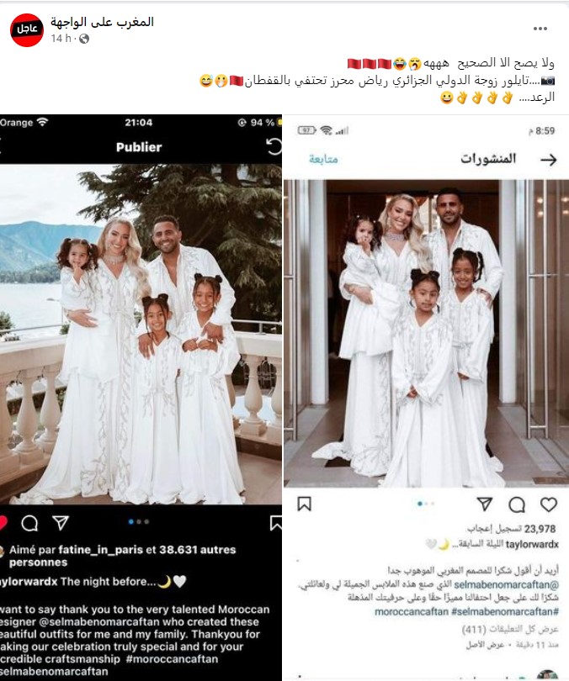The height and width of the screenshot is (681, 569).
Task: Open the three-dots post options menu
Action: pos(540,29)
